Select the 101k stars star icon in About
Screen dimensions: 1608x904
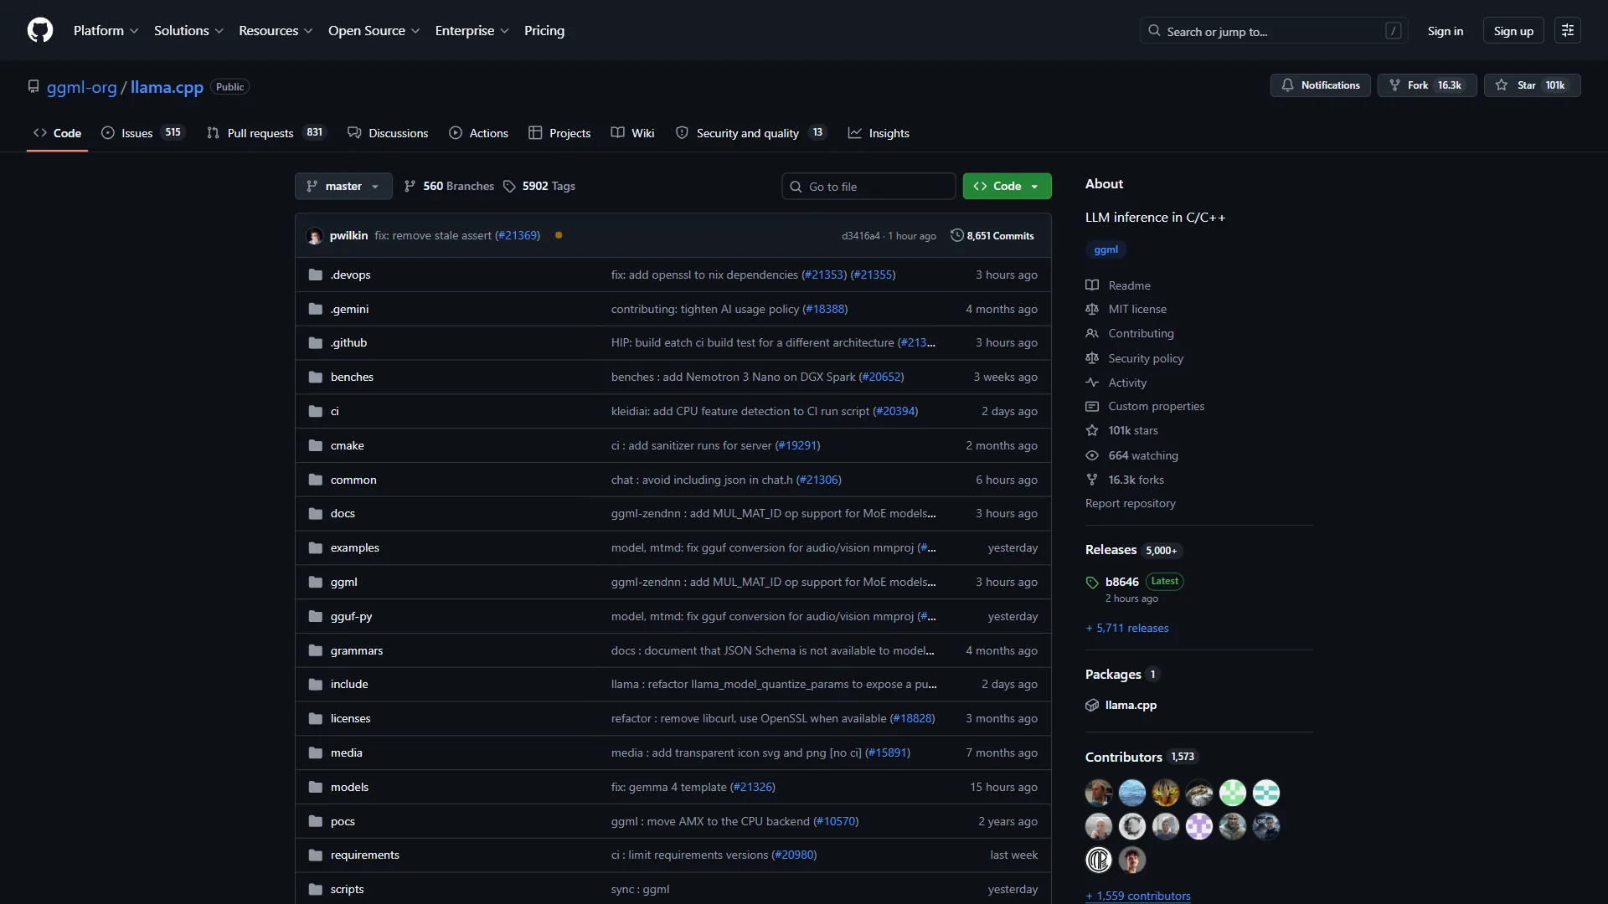(x=1092, y=430)
